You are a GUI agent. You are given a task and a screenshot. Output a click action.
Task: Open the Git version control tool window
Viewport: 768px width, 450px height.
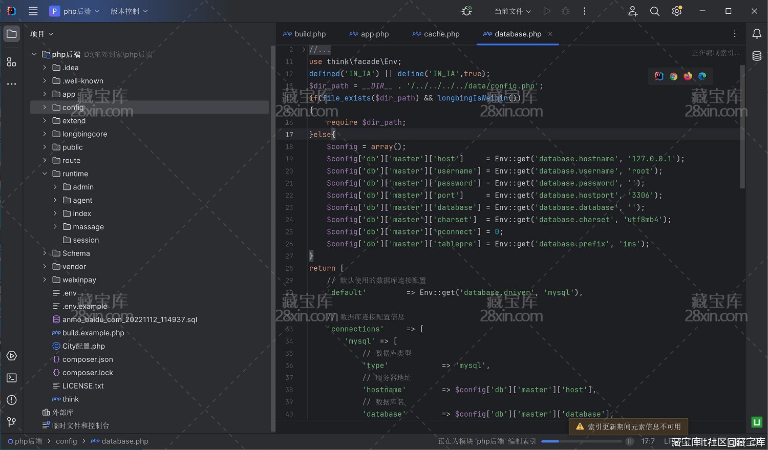pyautogui.click(x=11, y=422)
